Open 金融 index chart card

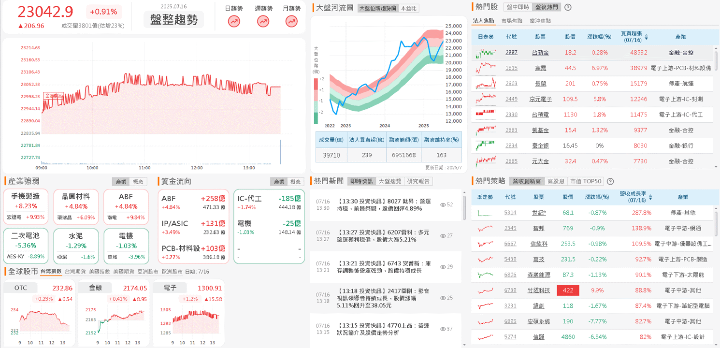point(114,313)
